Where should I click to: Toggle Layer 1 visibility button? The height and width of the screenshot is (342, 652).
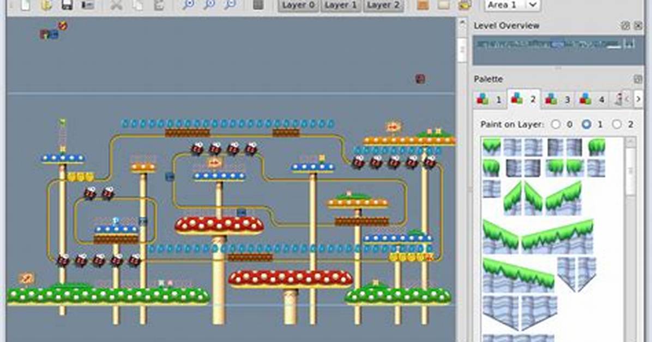click(341, 5)
